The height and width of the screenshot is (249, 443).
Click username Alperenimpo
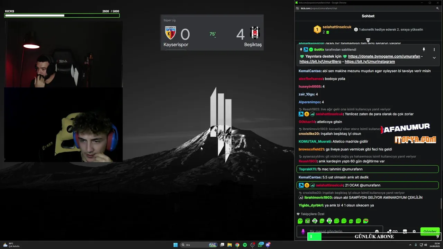point(309,102)
